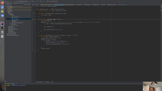The image size is (162, 91).
Task: Click 'kotlin' in navigation bar breadcrumb
Action: coord(20,3)
